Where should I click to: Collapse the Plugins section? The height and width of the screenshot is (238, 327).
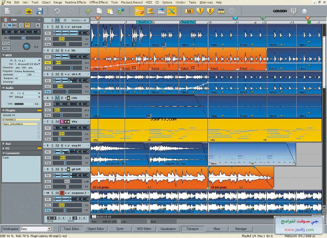point(3,110)
